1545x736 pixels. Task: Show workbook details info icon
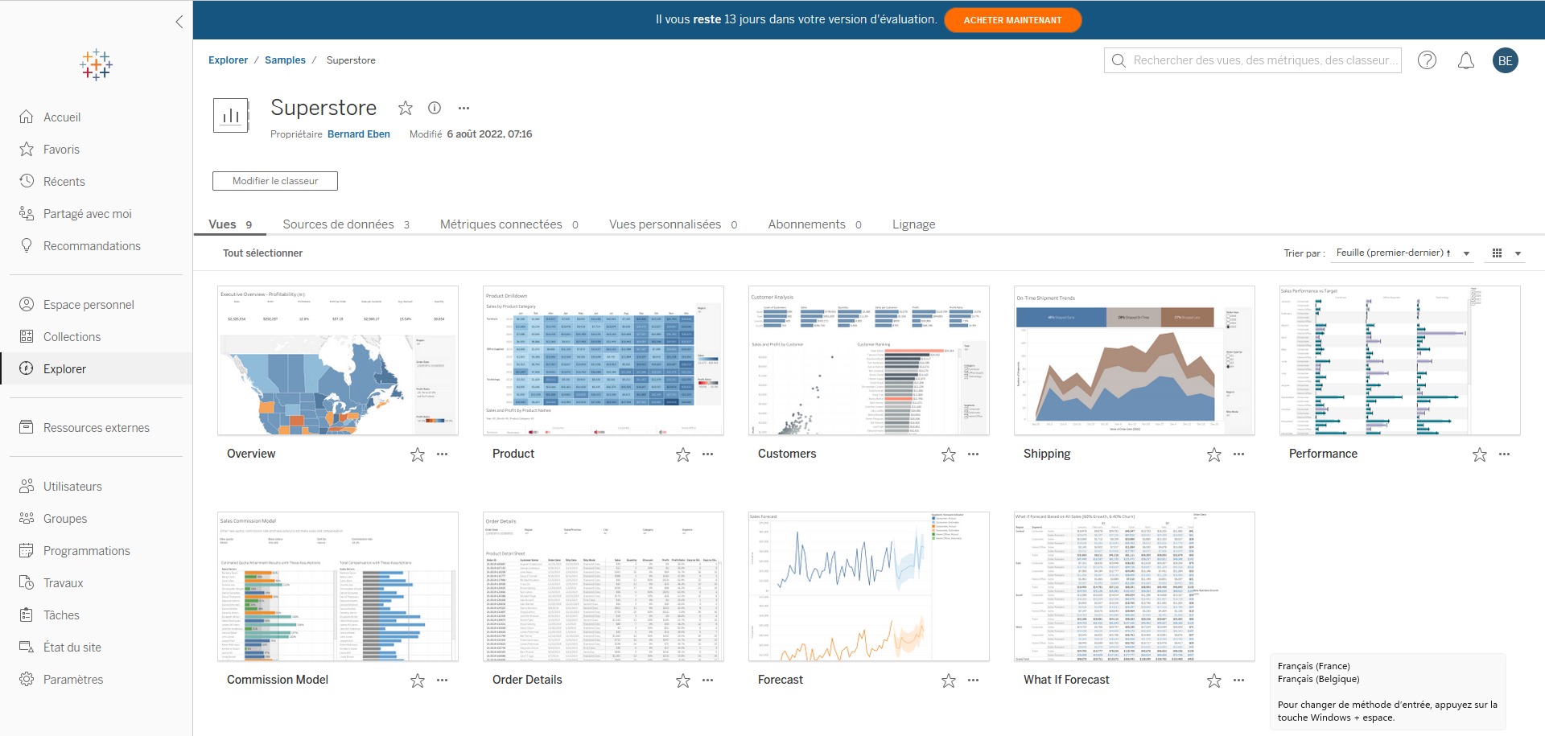435,108
